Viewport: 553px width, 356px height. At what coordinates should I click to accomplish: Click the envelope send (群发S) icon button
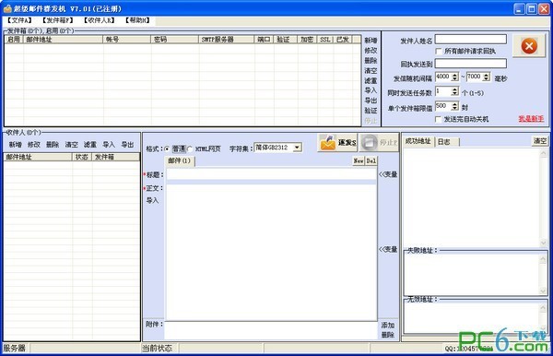click(337, 143)
